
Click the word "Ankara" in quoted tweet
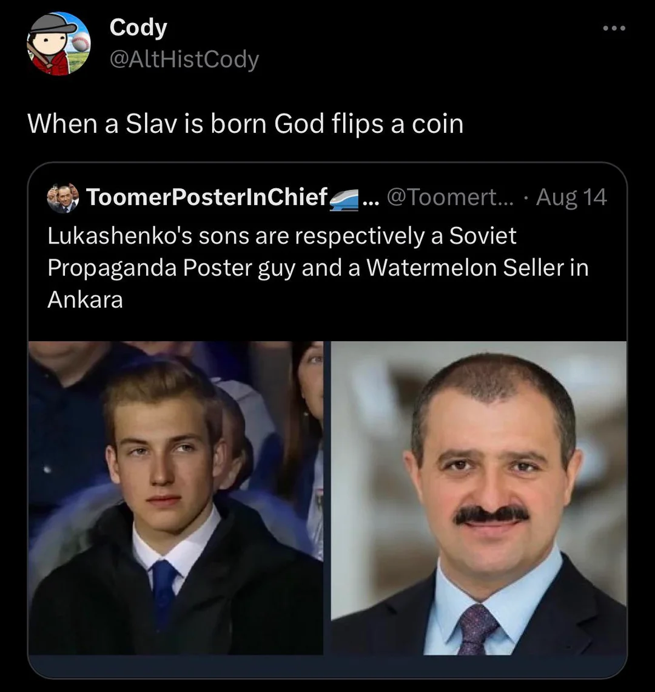coord(85,299)
